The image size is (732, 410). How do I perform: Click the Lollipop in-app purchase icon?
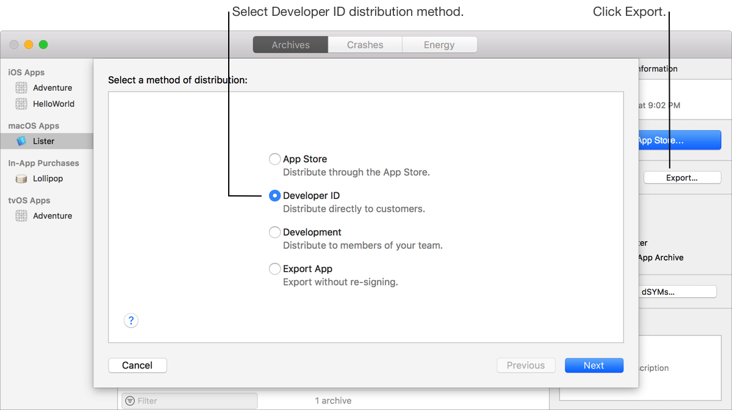click(x=21, y=179)
